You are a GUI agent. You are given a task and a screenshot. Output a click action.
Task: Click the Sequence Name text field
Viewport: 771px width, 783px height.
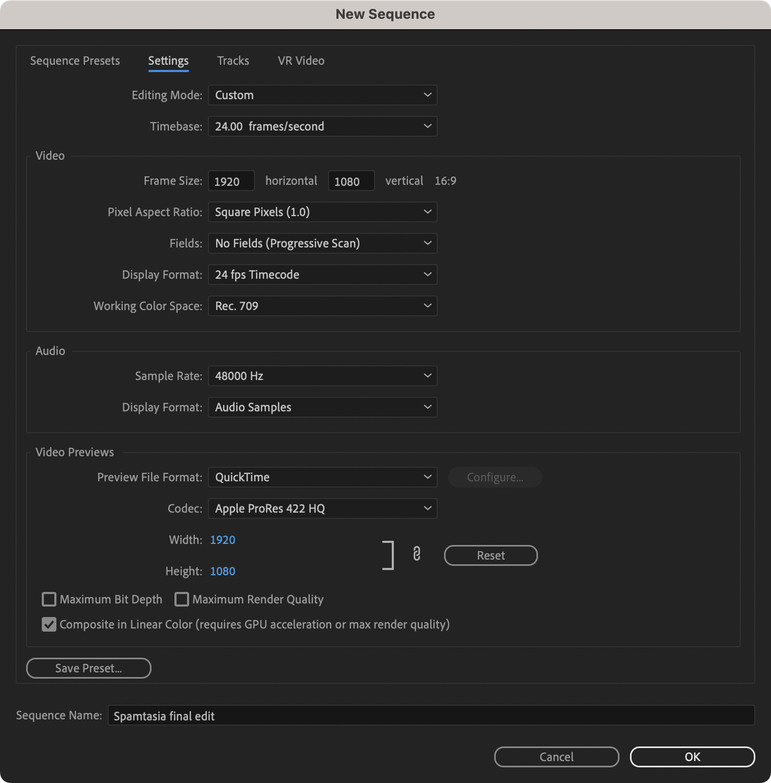click(431, 716)
